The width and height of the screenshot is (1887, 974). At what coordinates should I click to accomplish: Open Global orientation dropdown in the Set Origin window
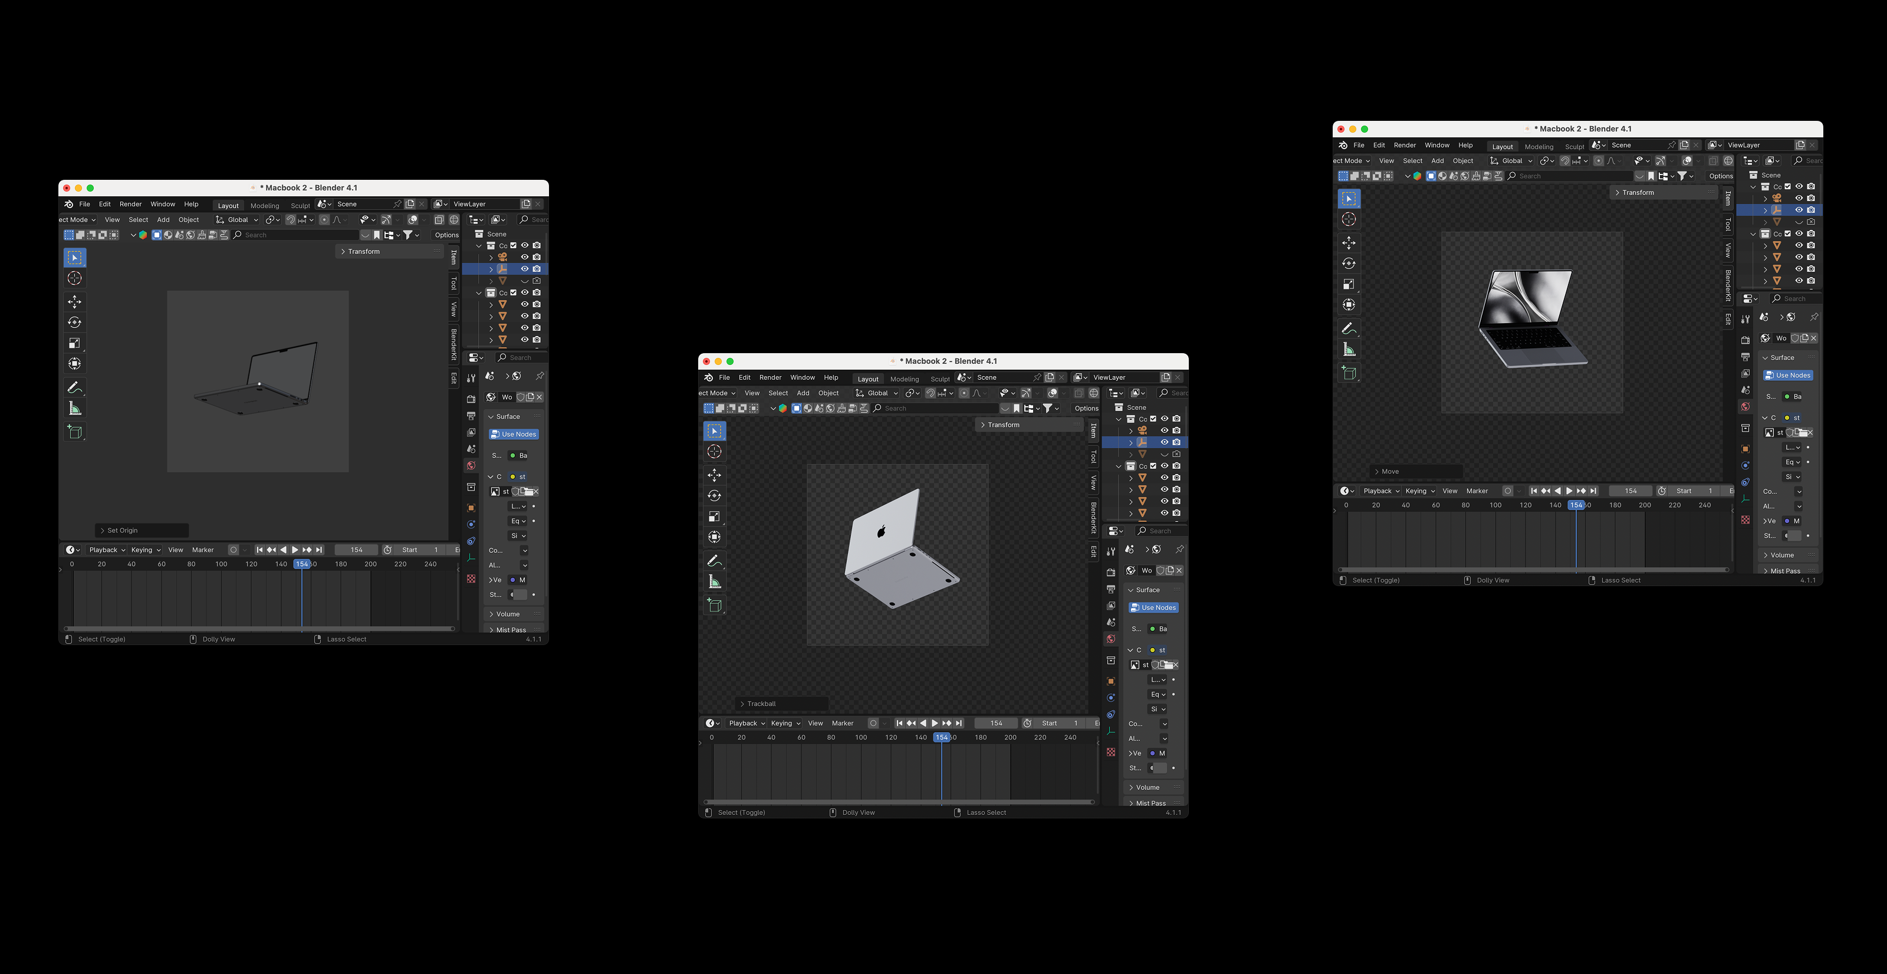coord(237,220)
